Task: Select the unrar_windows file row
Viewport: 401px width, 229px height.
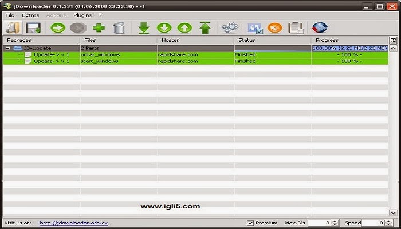Action: 99,54
